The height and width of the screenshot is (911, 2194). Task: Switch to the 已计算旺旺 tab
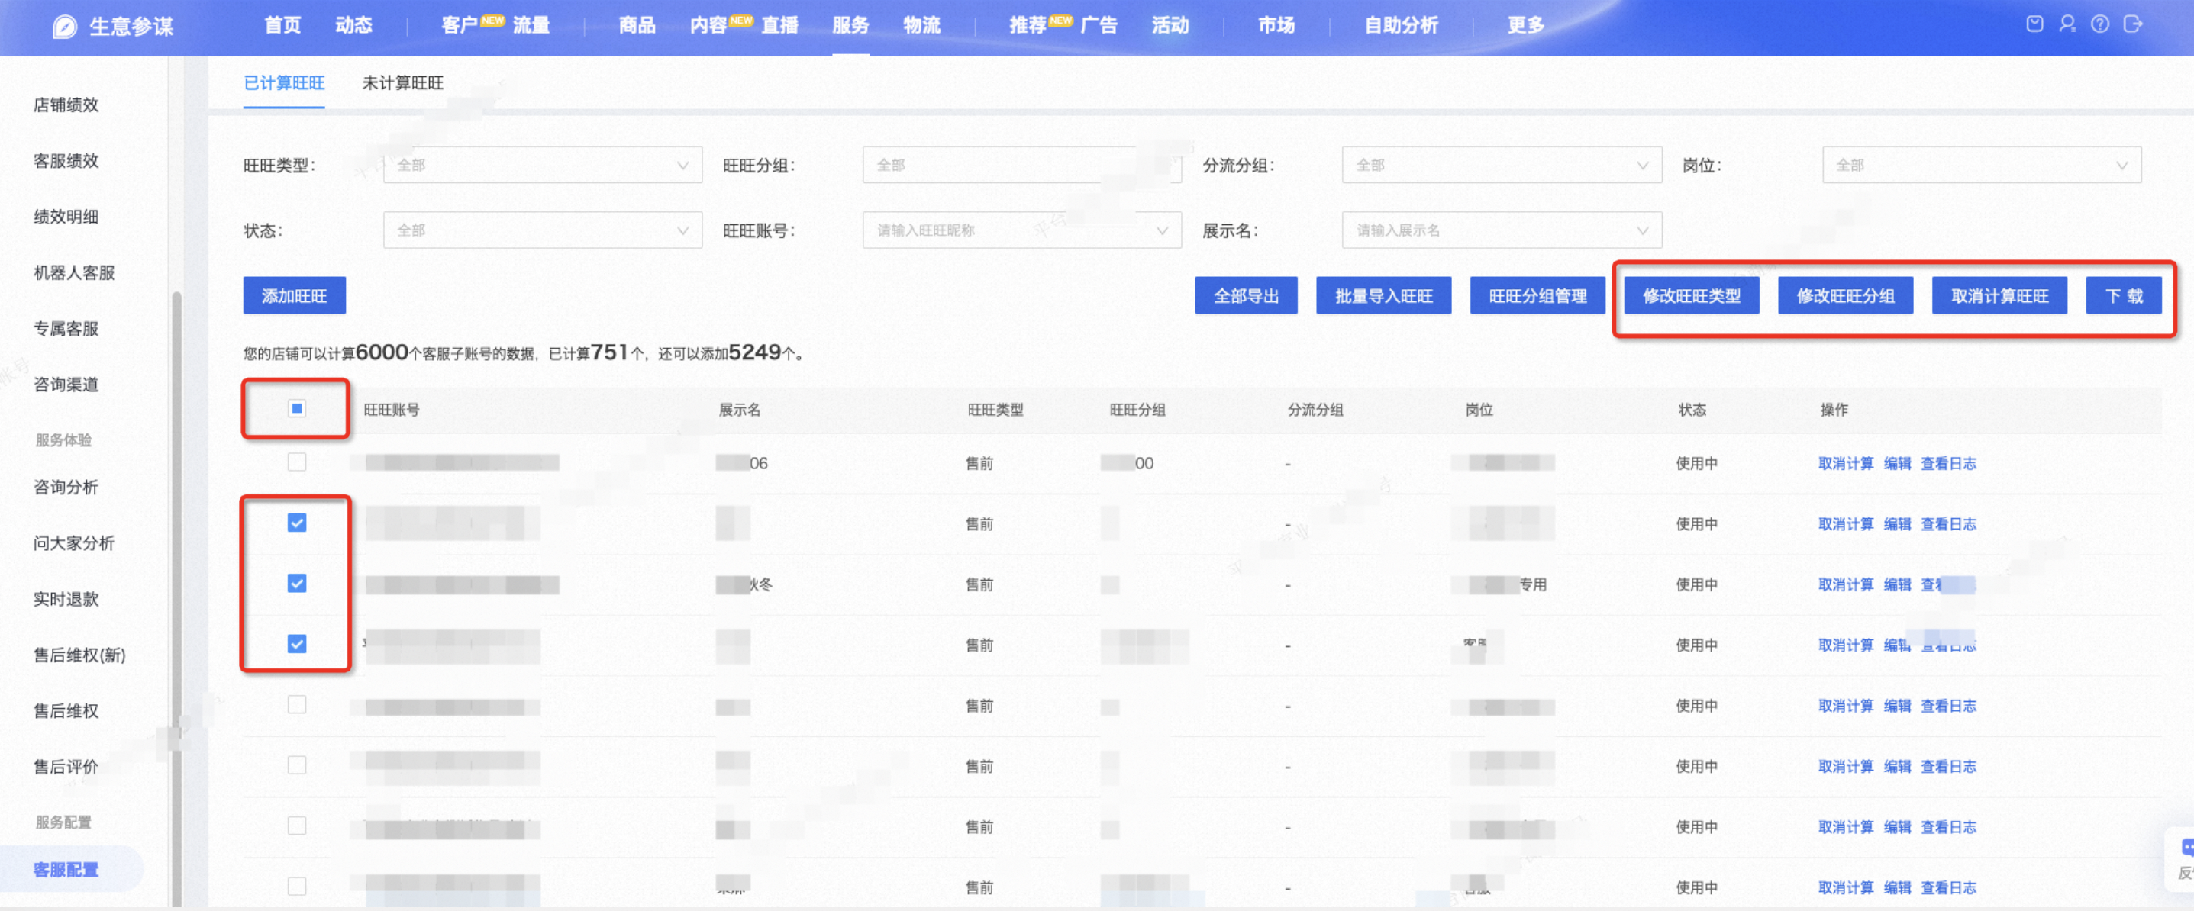(x=284, y=82)
